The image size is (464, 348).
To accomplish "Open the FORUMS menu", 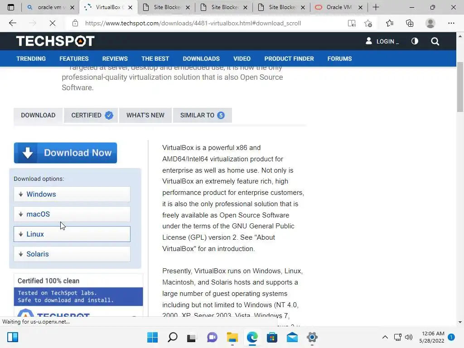I will click(340, 58).
